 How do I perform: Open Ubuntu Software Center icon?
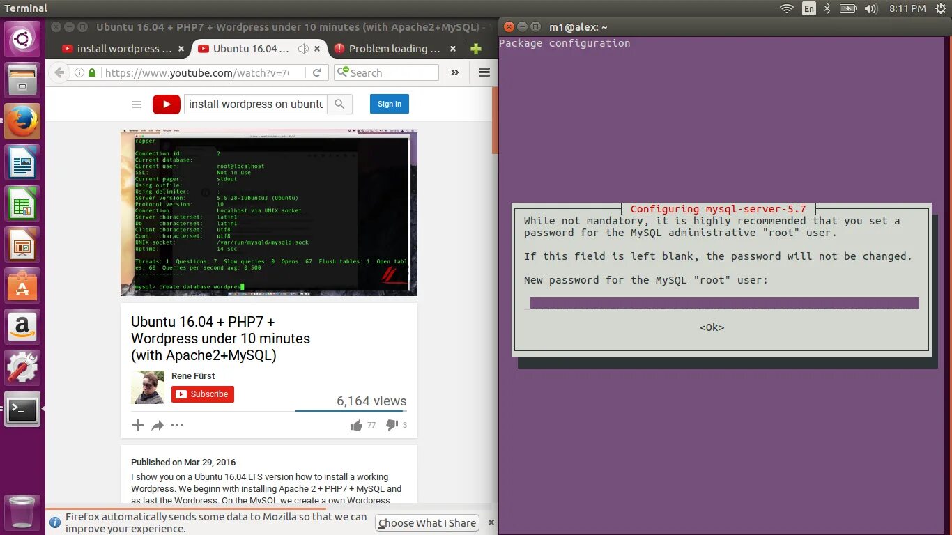(23, 286)
